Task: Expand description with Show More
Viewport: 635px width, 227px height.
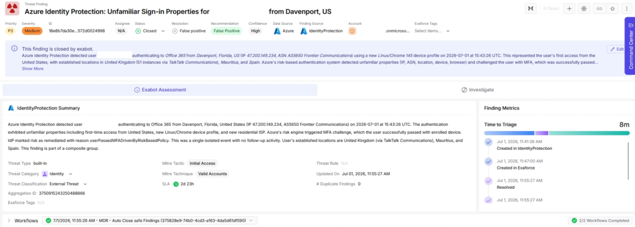Action: 33,69
